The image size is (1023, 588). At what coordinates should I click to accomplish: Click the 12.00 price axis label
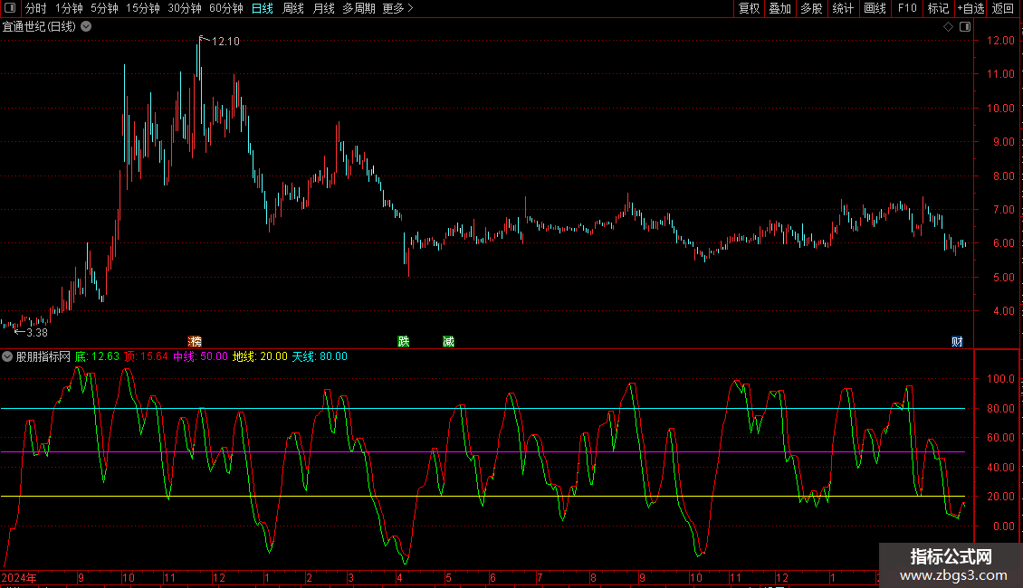click(x=1000, y=41)
